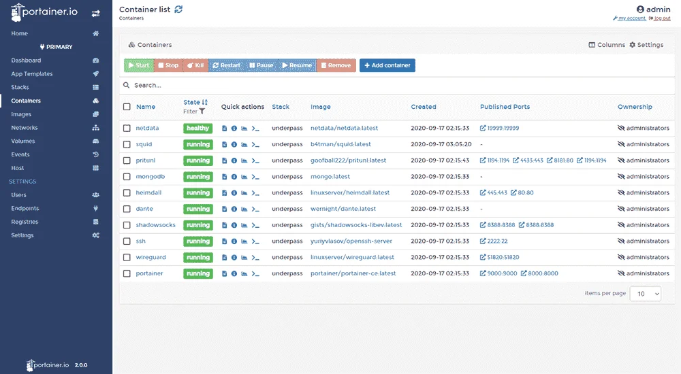681x374 pixels.
Task: Open logs icon for heimdall container
Action: (x=225, y=193)
